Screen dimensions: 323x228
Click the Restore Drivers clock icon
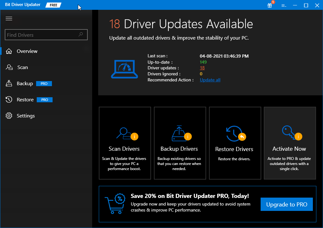(x=234, y=133)
